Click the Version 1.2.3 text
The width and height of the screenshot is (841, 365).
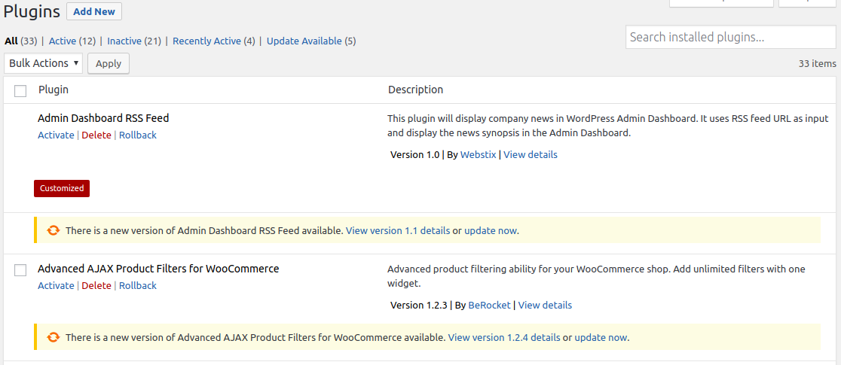coord(418,306)
